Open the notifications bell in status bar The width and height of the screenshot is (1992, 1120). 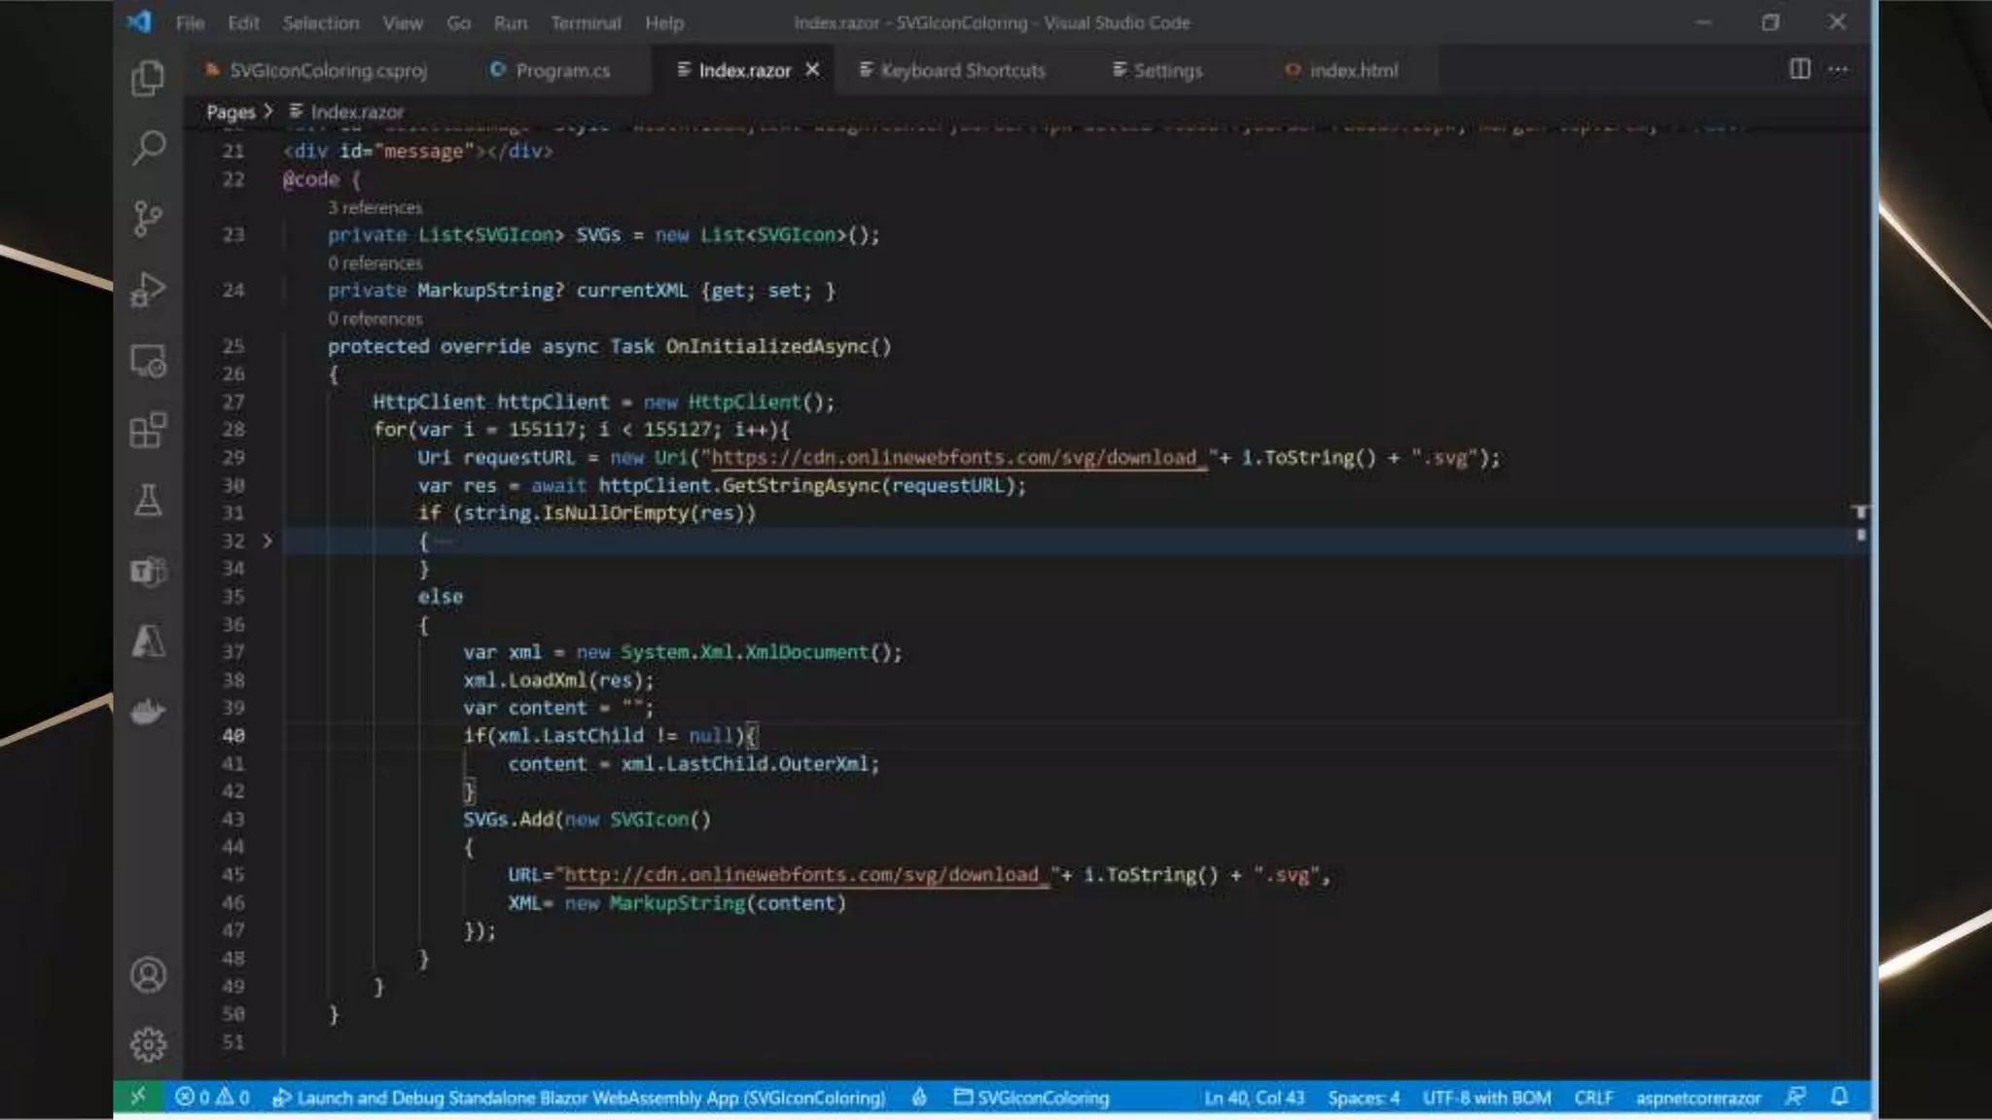pos(1838,1097)
